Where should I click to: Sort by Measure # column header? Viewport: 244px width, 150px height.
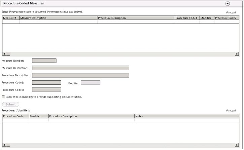(x=11, y=18)
